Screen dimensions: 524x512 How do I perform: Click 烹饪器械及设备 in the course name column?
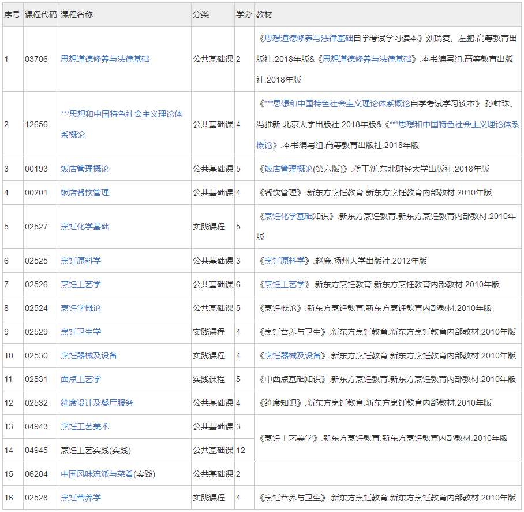[89, 355]
